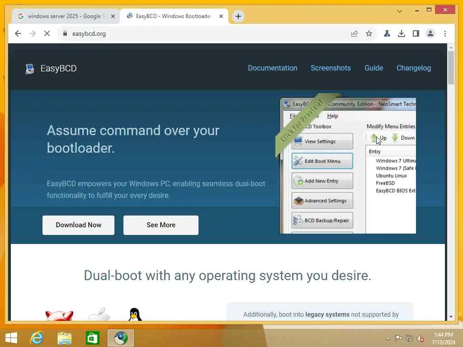
Task: Click the scrollbar up arrow
Action: pos(451,47)
